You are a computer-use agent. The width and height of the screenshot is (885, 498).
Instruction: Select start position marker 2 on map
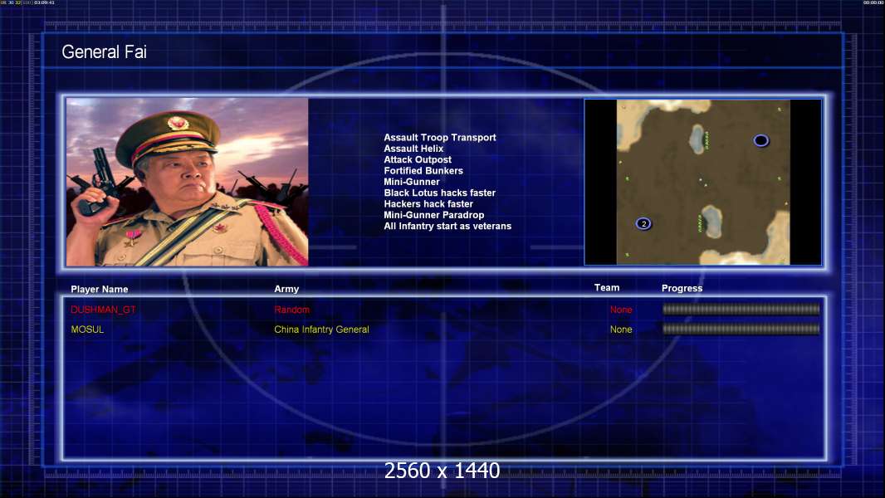[643, 224]
